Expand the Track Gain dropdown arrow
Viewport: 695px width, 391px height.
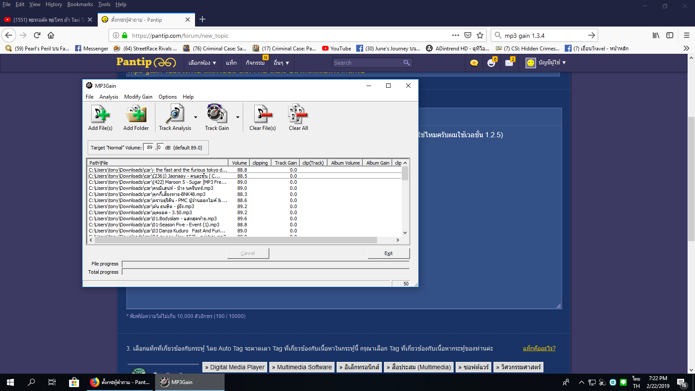[x=238, y=117]
